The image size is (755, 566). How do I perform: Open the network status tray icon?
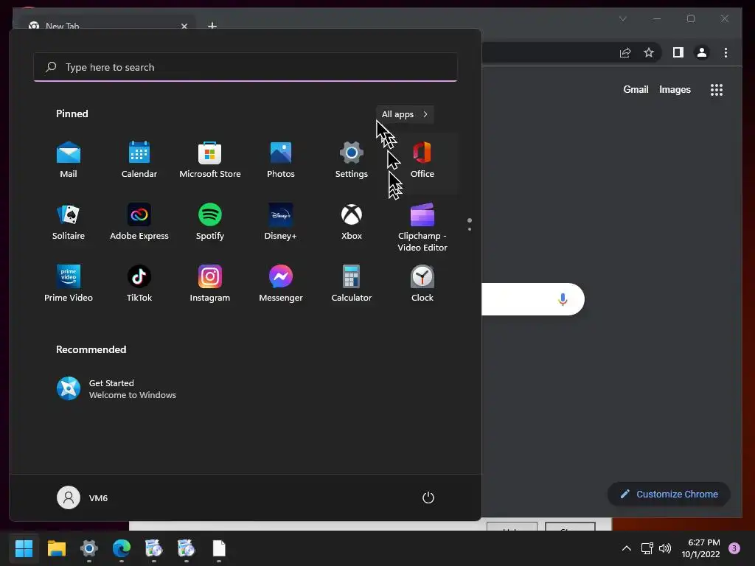[x=647, y=548]
